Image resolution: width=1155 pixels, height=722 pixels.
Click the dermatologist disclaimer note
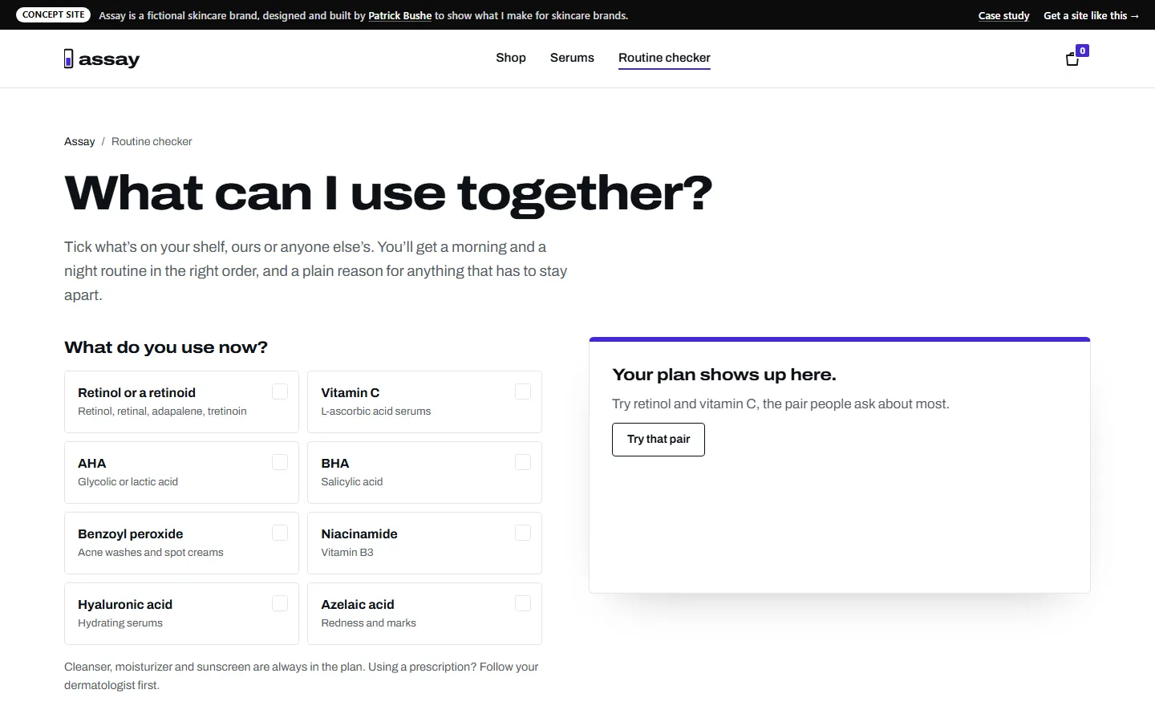point(302,675)
